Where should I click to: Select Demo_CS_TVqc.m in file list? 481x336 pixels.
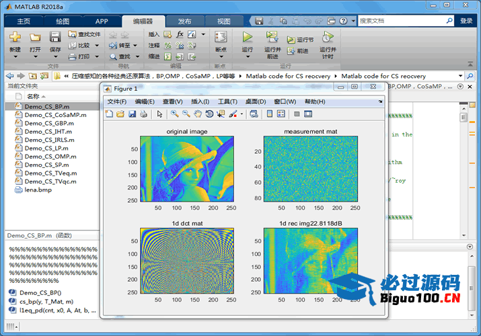pyautogui.click(x=50, y=181)
